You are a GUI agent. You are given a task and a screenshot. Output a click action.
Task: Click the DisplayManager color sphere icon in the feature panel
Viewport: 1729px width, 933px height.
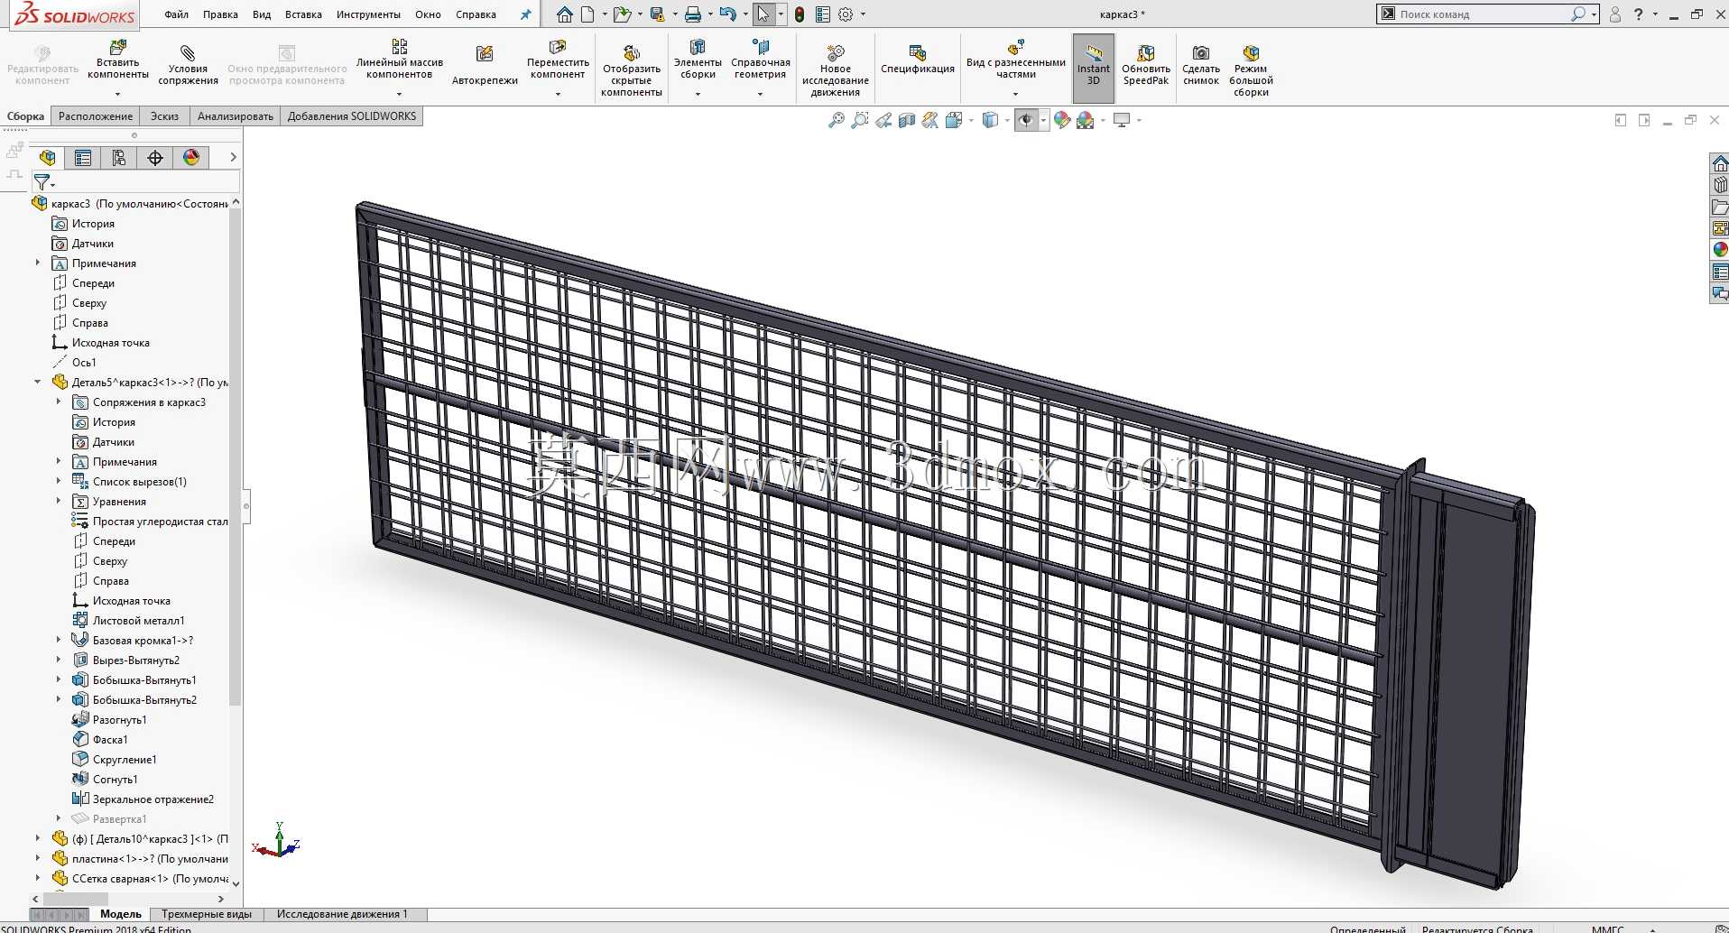coord(191,158)
